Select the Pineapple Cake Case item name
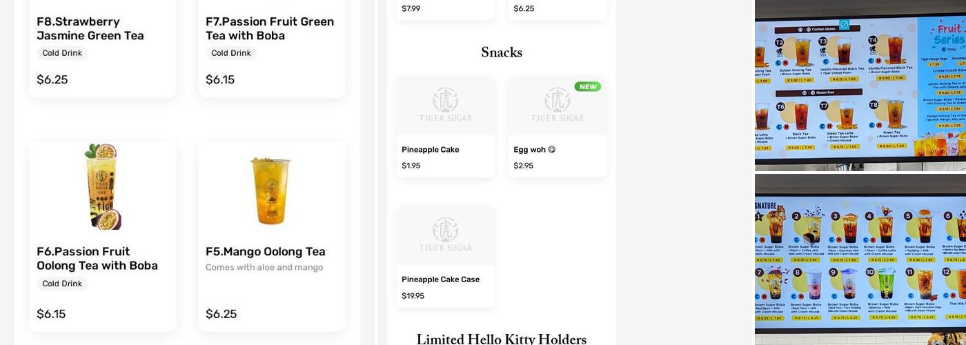Image resolution: width=966 pixels, height=345 pixels. [440, 279]
